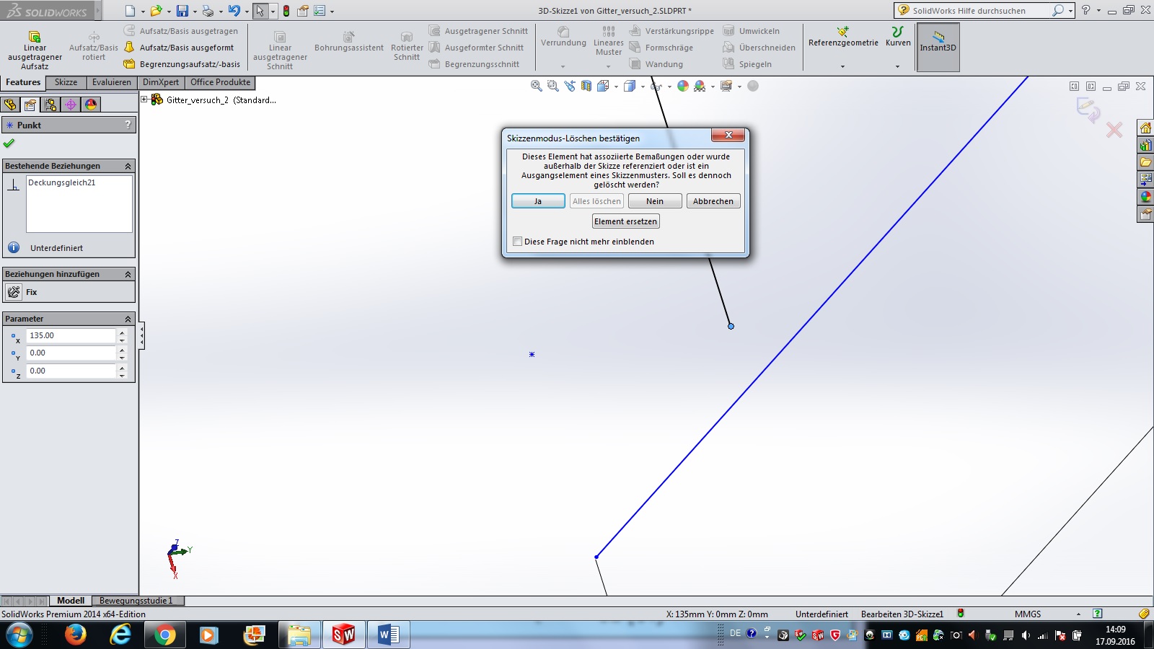
Task: Click FeatureManager design tree icon
Action: point(10,105)
